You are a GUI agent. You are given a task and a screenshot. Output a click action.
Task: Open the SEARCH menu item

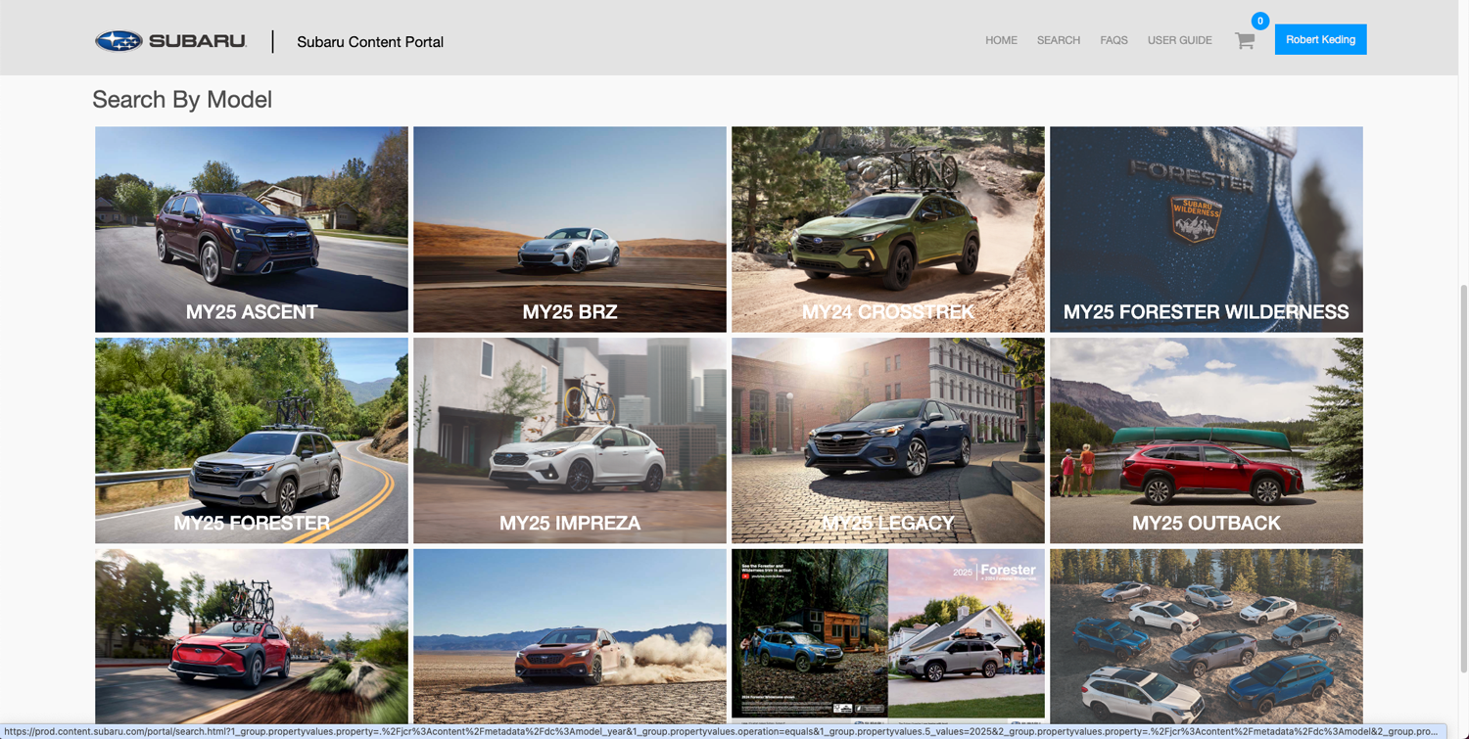pyautogui.click(x=1059, y=40)
